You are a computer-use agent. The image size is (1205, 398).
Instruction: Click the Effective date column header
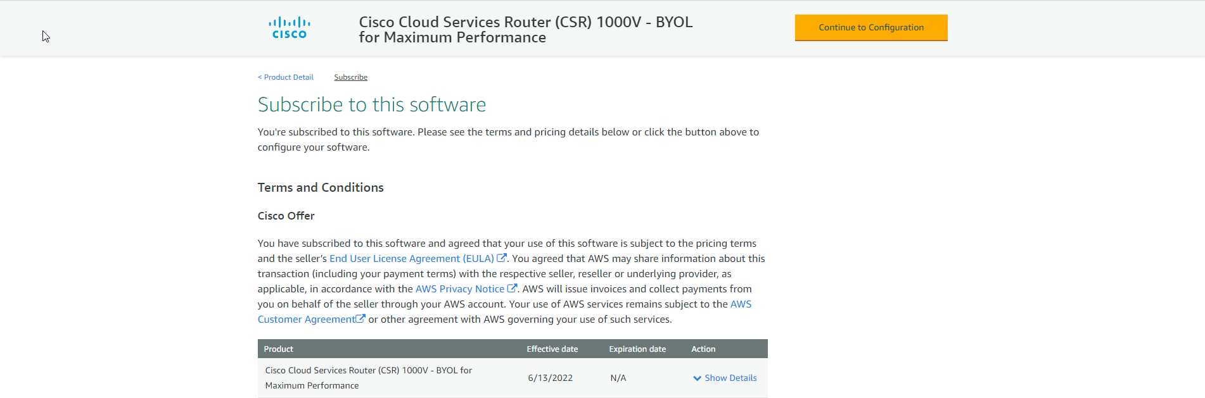click(x=552, y=349)
